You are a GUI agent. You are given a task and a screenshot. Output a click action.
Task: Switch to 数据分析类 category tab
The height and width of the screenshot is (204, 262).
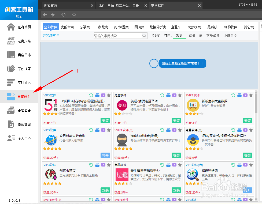pyautogui.click(x=158, y=27)
